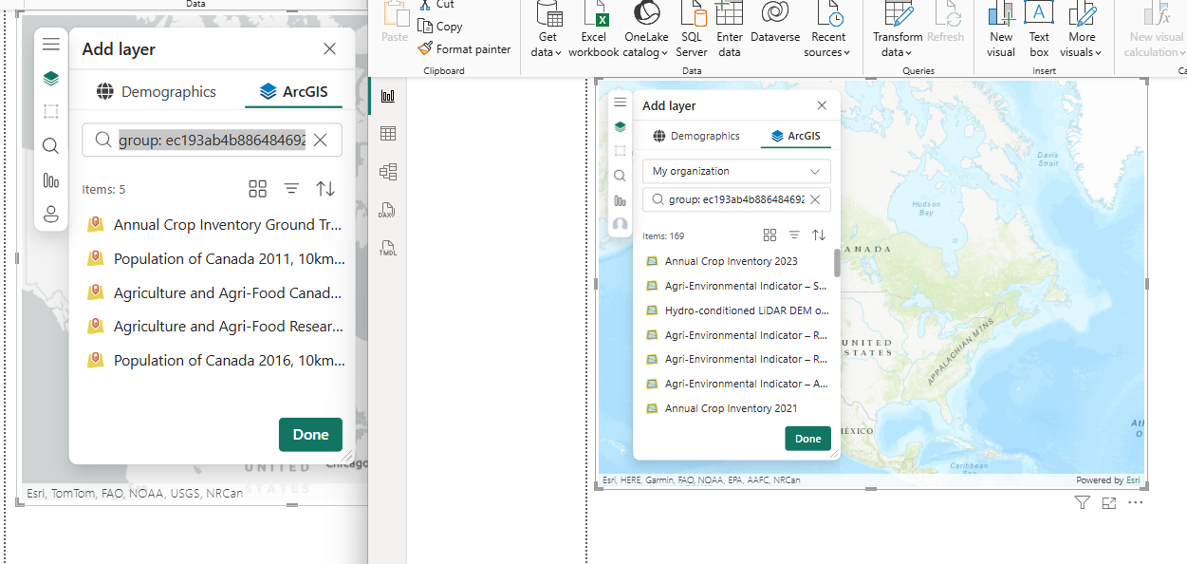The width and height of the screenshot is (1187, 564).
Task: Select the ArcGIS tab in the Items: 5 panel
Action: [x=294, y=92]
